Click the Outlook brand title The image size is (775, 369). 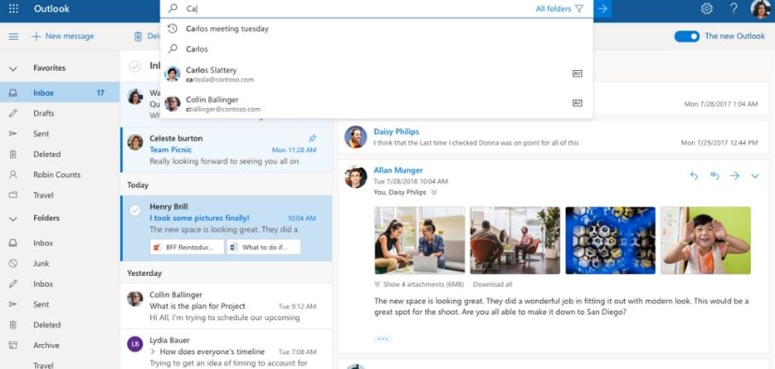click(52, 9)
